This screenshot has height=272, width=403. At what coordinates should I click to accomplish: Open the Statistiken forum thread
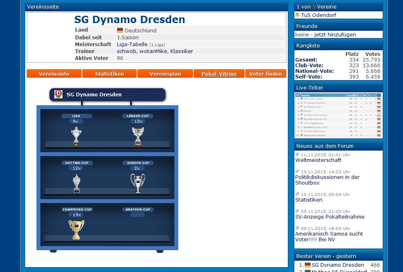click(x=309, y=200)
